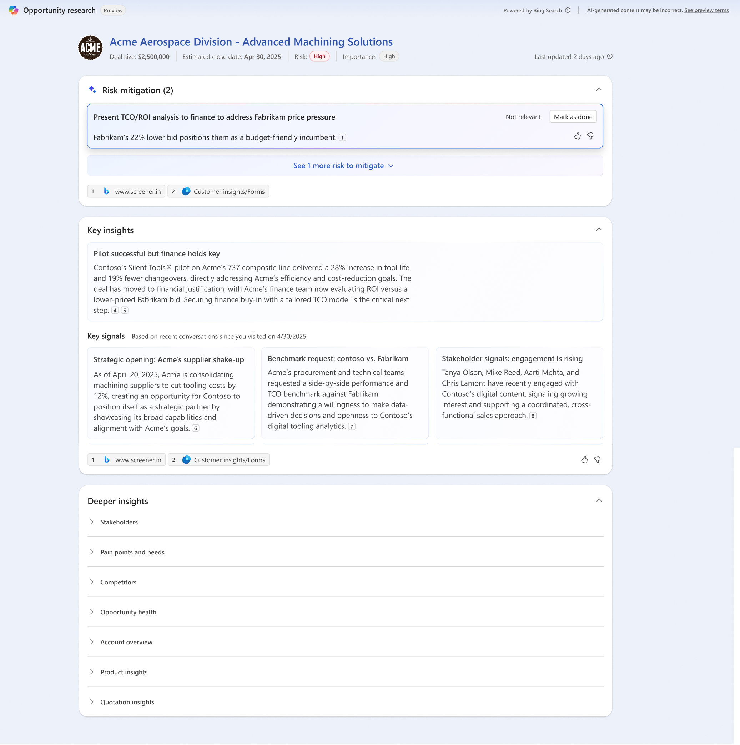740x745 pixels.
Task: Click the Customer insights/Forms source icon
Action: 186,191
